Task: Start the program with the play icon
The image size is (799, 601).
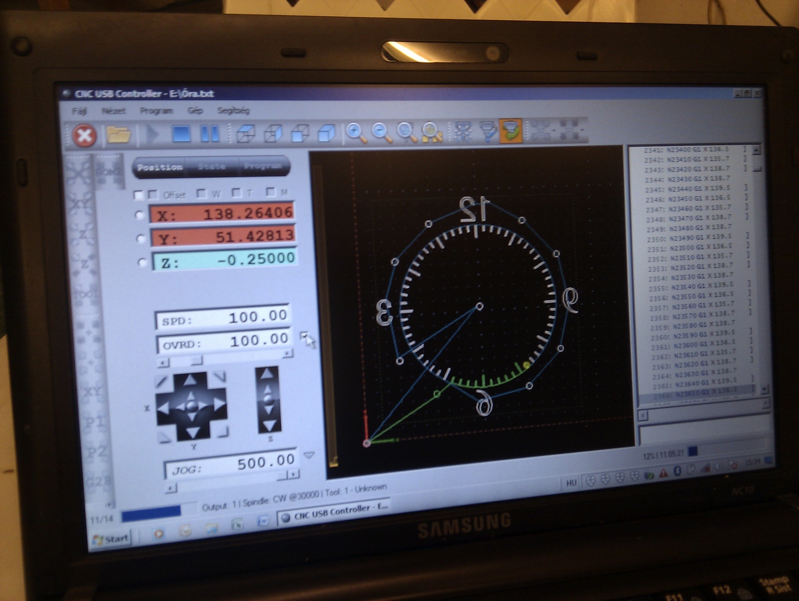Action: (152, 134)
